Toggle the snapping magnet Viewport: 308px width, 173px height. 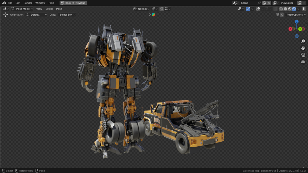coord(162,9)
